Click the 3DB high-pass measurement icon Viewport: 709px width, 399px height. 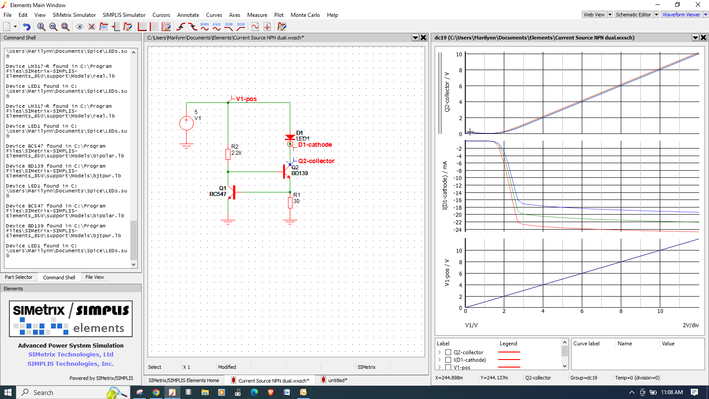241,27
